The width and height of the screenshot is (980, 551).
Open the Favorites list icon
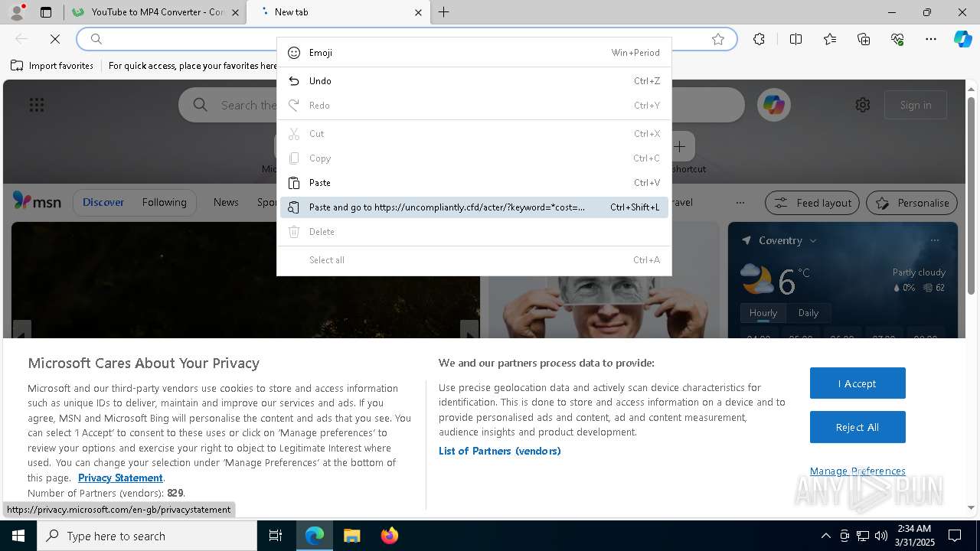coord(830,39)
